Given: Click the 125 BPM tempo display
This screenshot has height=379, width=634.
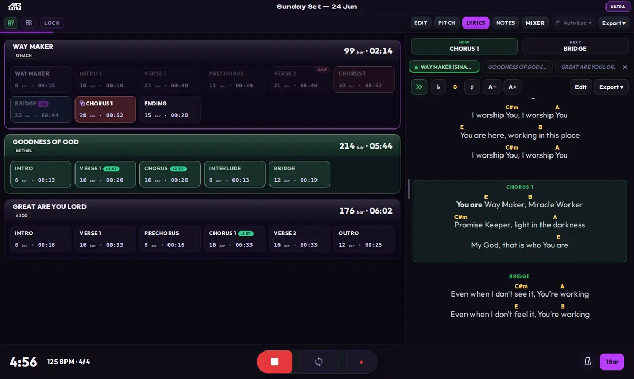Looking at the screenshot, I should (69, 362).
